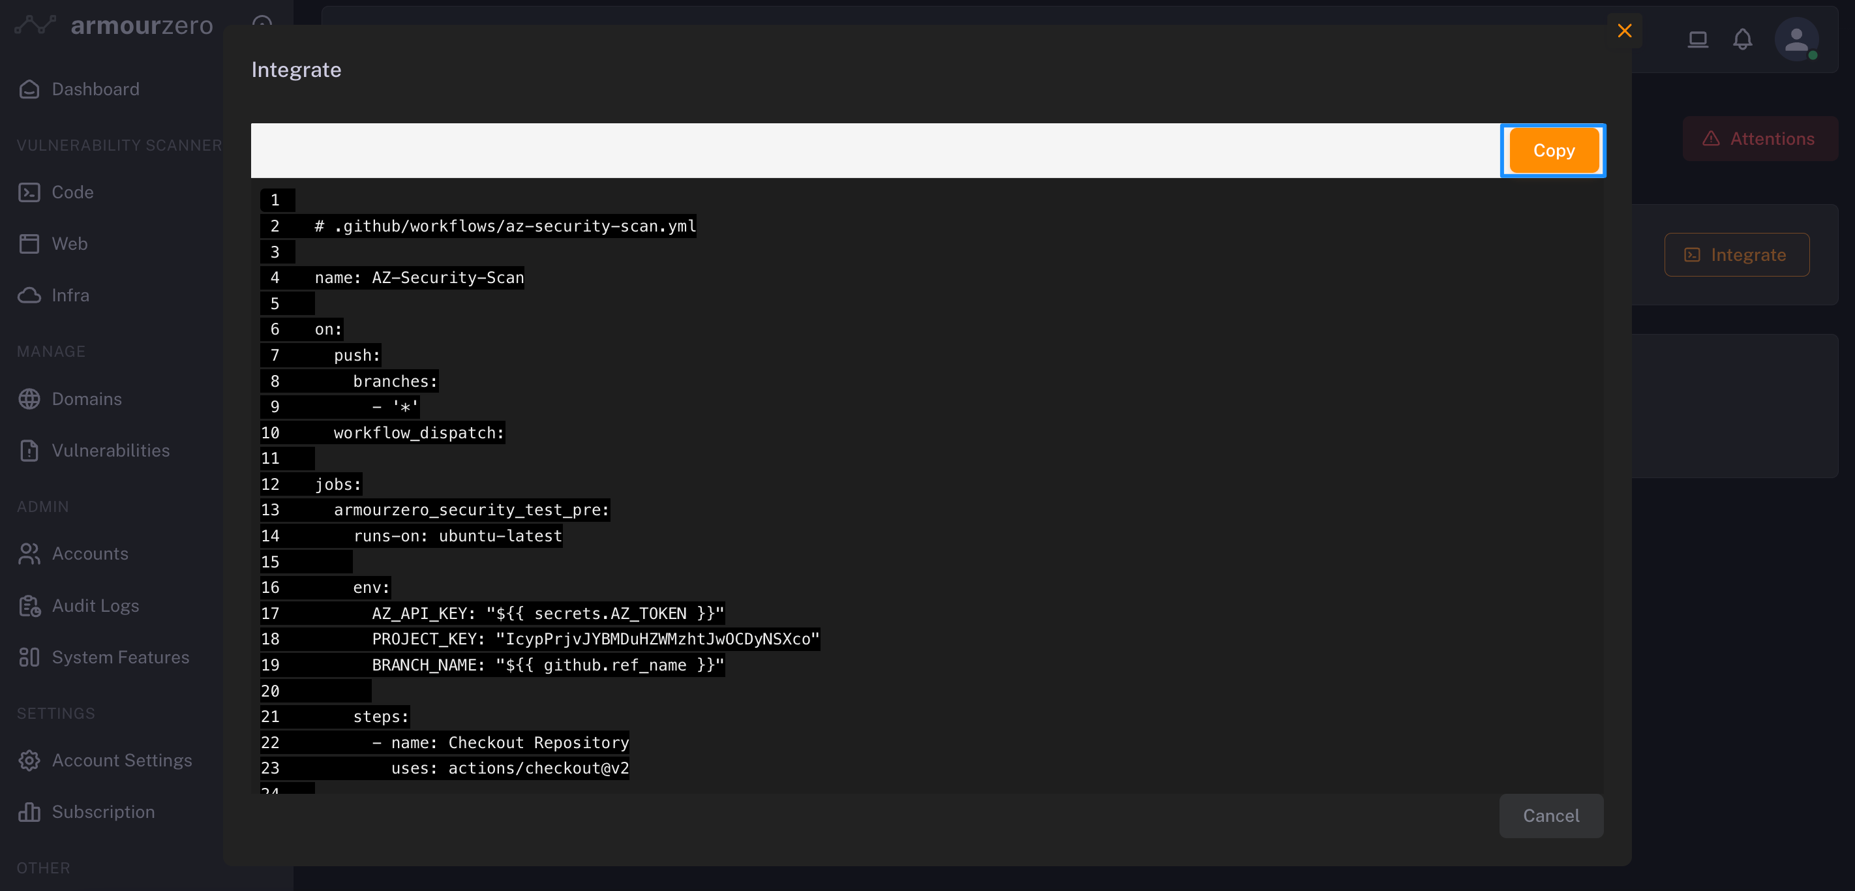Open the Infra cloud icon
1855x891 pixels.
coord(29,295)
